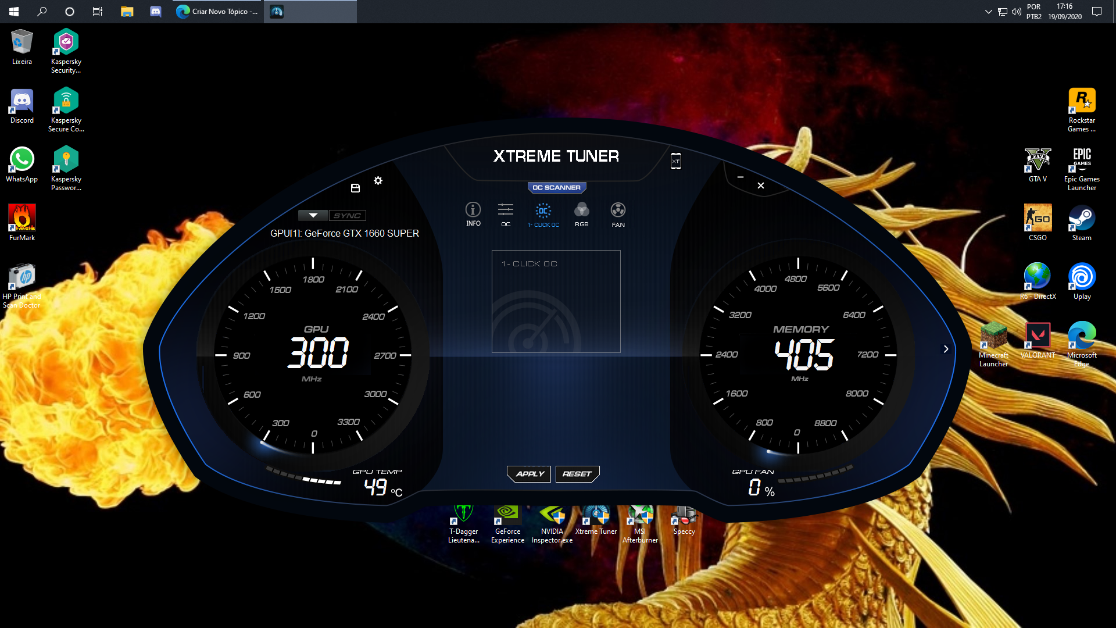Open the Steam desktop shortcut
1116x628 pixels.
[x=1081, y=223]
